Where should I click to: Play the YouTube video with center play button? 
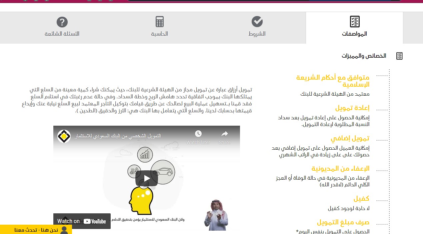pos(146,178)
